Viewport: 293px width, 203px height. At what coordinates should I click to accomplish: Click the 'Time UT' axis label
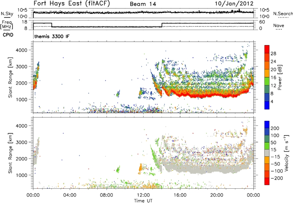(x=143, y=201)
